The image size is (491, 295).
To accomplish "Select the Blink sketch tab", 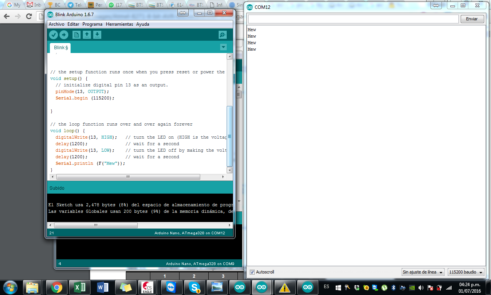I will 60,48.
